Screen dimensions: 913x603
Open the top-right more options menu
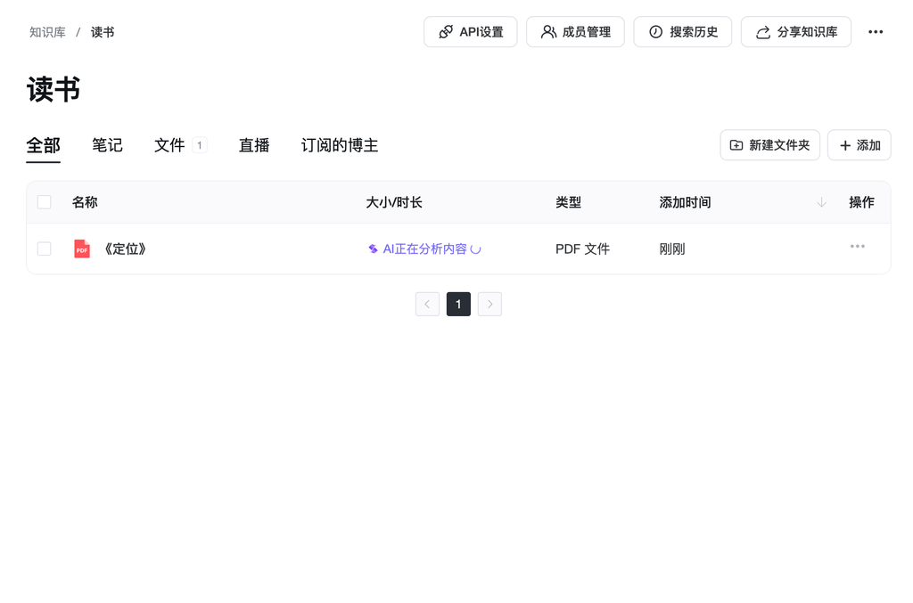[x=876, y=32]
